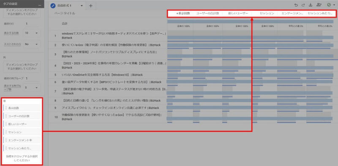Image resolution: width=338 pixels, height=166 pixels.
Task: Minimize the タブの設定 panel
Action: (x=39, y=5)
